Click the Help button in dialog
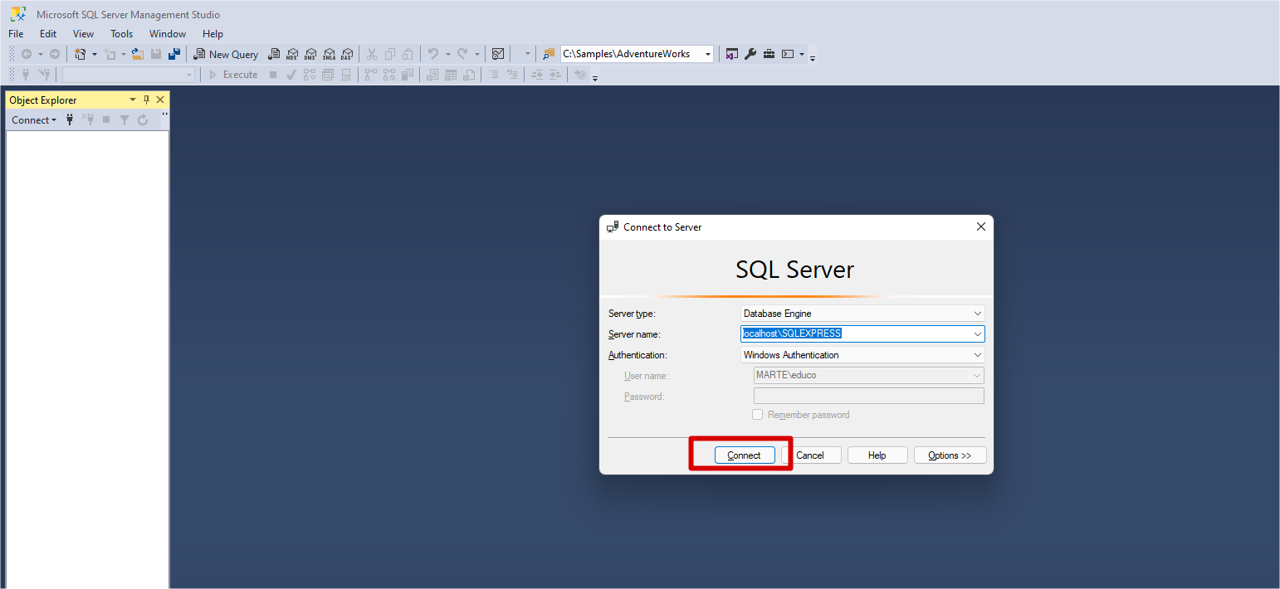The width and height of the screenshot is (1280, 589). click(x=877, y=455)
